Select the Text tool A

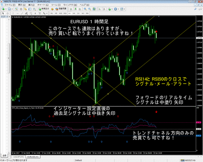pos(35,13)
